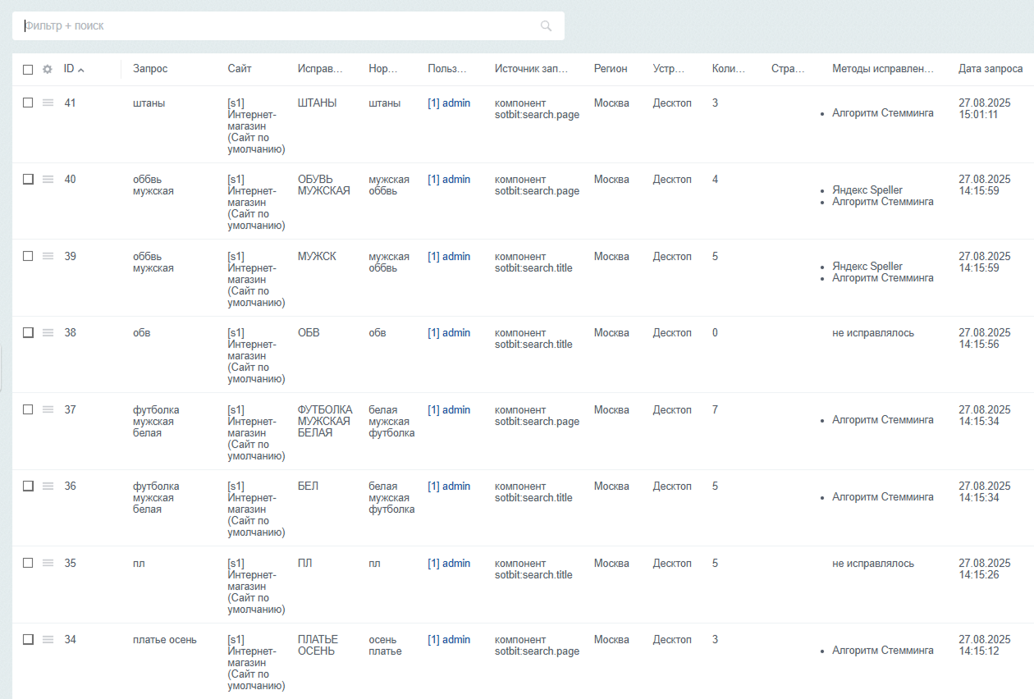Sort table by Дата запроса column

click(x=990, y=69)
